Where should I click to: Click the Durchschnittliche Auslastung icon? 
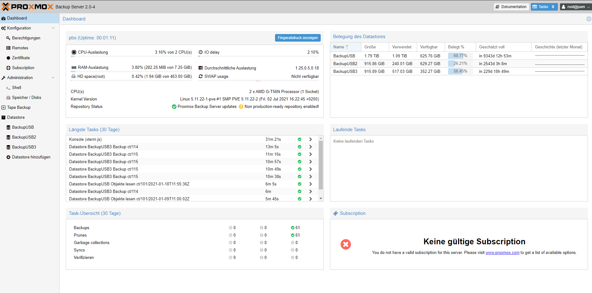pos(201,68)
